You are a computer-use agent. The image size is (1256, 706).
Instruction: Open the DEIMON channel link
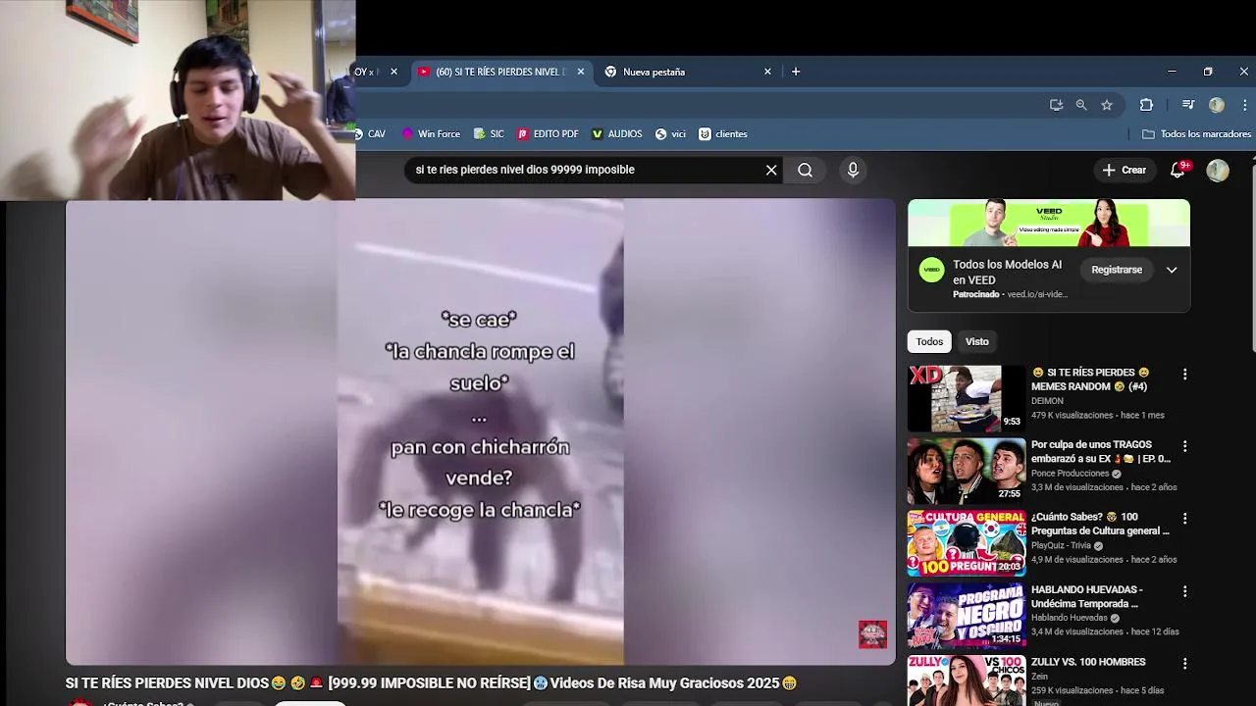(1047, 401)
